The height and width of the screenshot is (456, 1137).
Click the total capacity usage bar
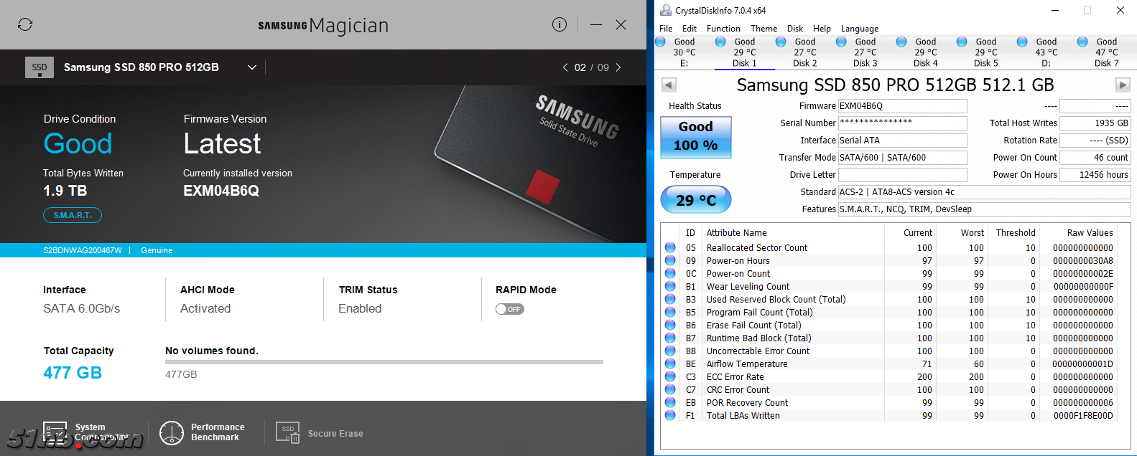coord(384,362)
